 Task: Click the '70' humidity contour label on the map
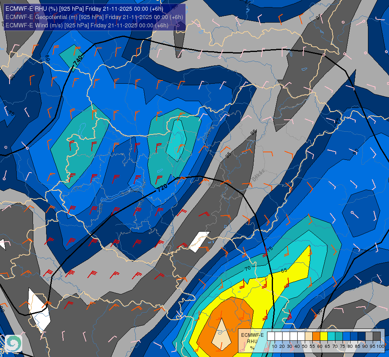click(247, 268)
